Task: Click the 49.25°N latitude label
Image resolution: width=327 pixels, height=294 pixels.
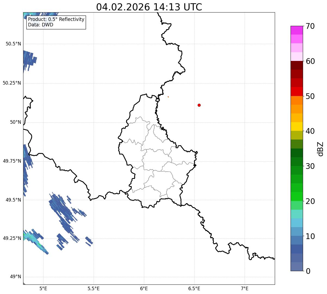Action: [12, 238]
